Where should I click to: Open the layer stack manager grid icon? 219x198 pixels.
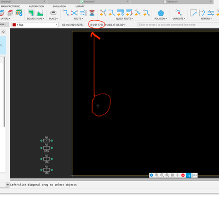point(19,13)
